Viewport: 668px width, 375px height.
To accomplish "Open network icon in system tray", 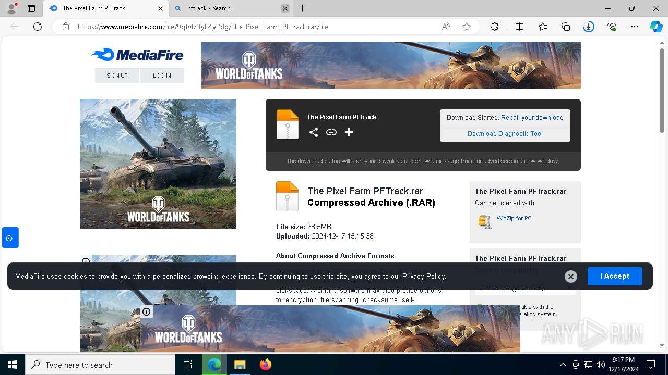I will tap(588, 365).
